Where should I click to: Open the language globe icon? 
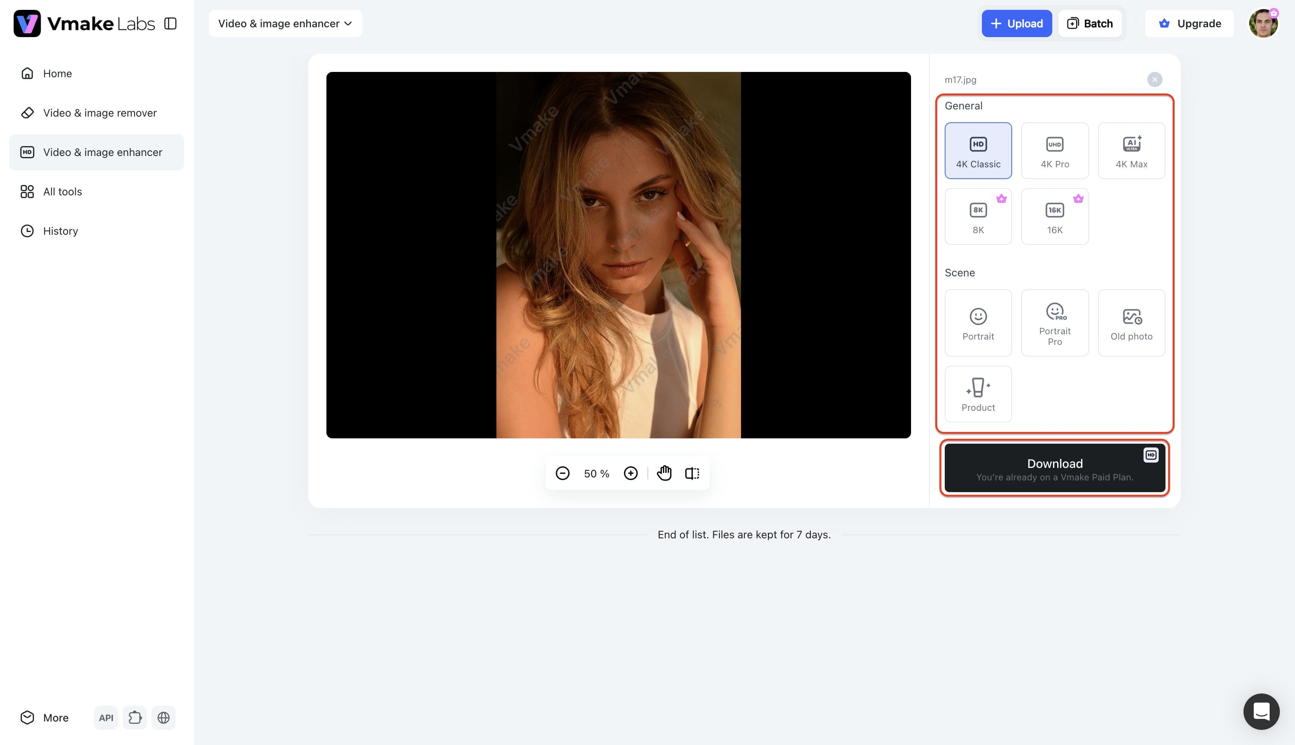(x=163, y=717)
